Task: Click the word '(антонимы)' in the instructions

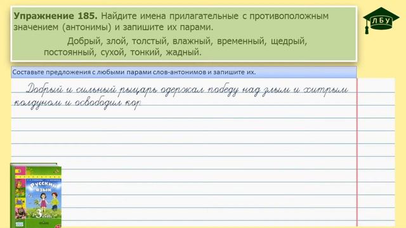Action: click(x=87, y=27)
